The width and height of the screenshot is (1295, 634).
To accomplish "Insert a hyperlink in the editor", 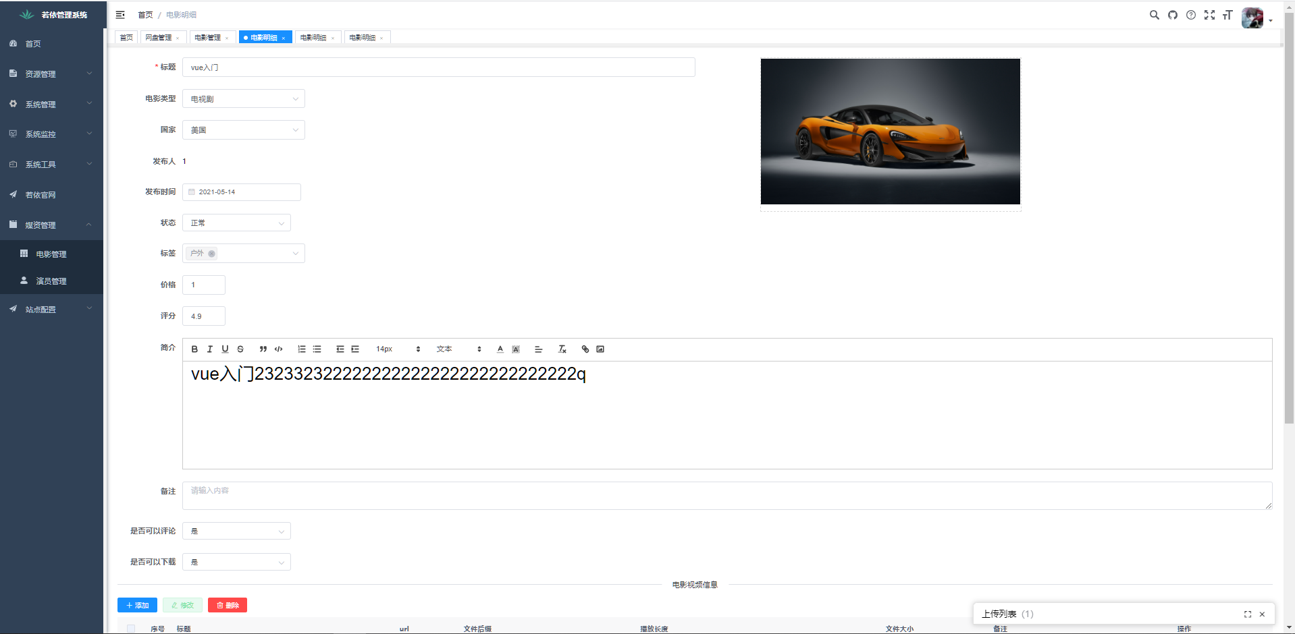I will [x=585, y=349].
